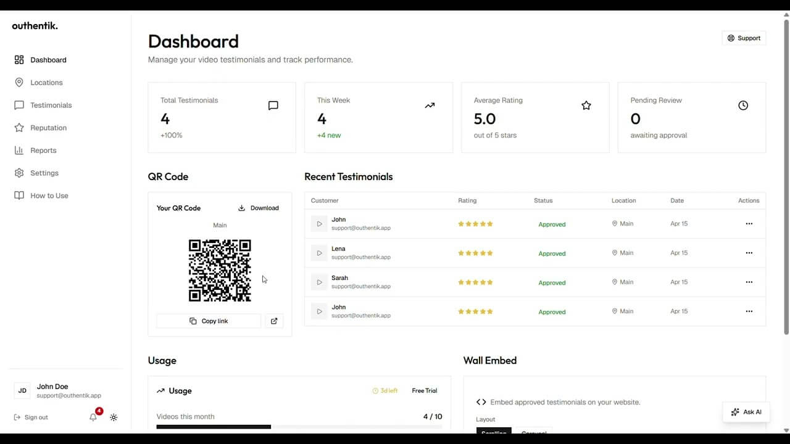This screenshot has height=444, width=790.
Task: Open Testimonials in the sidebar
Action: pos(43,105)
